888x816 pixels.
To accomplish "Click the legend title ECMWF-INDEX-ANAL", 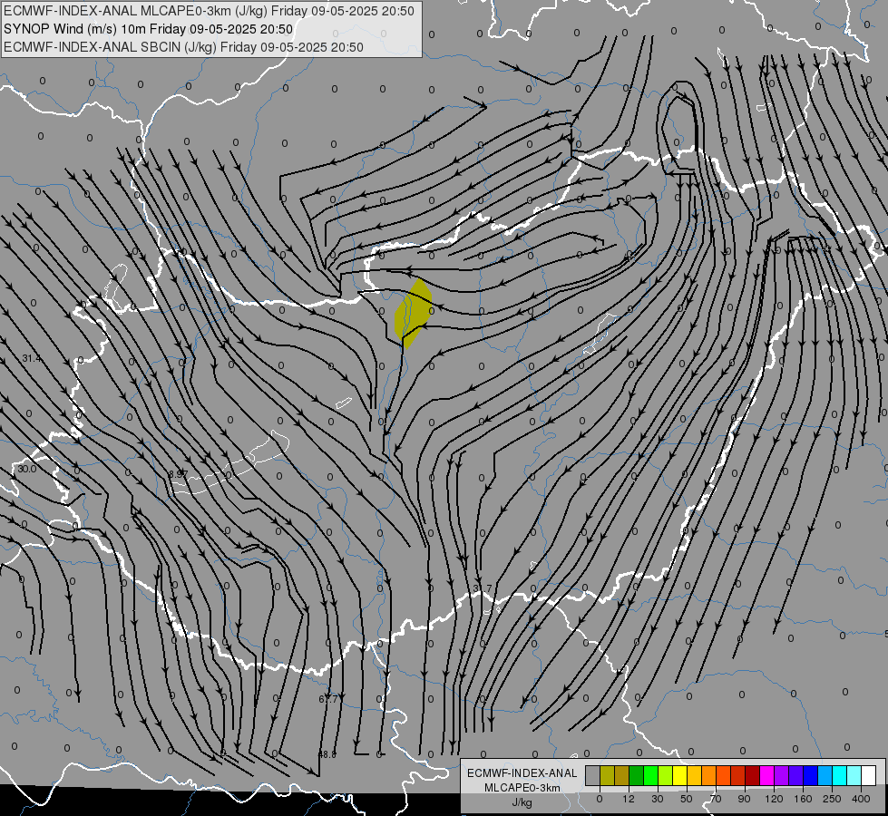I will tap(522, 773).
